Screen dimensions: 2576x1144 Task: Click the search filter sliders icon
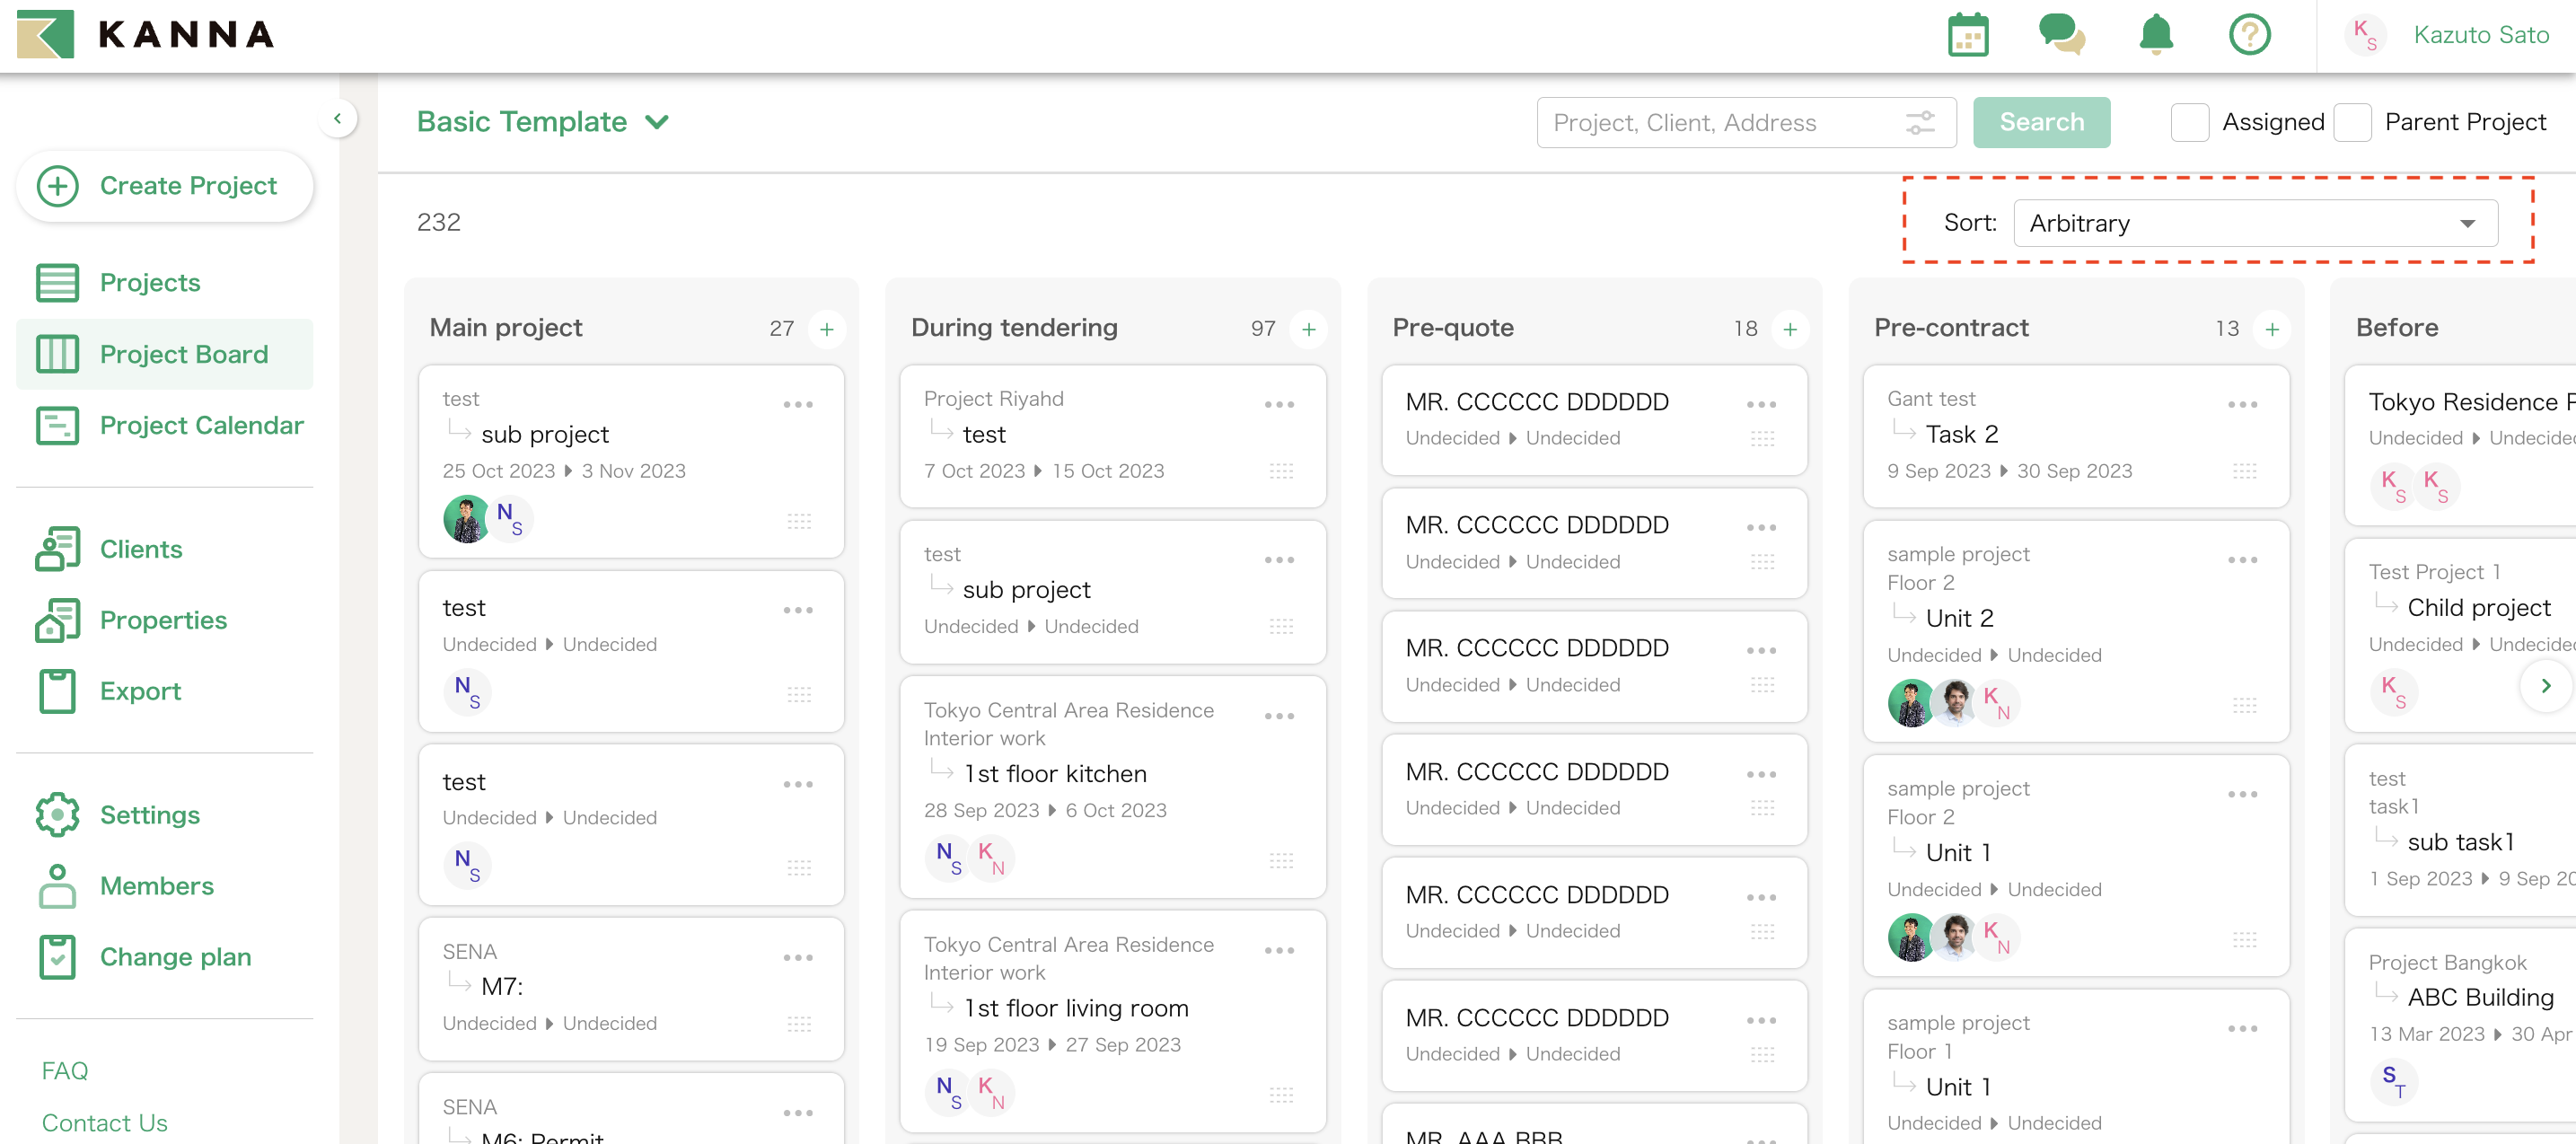click(1919, 123)
